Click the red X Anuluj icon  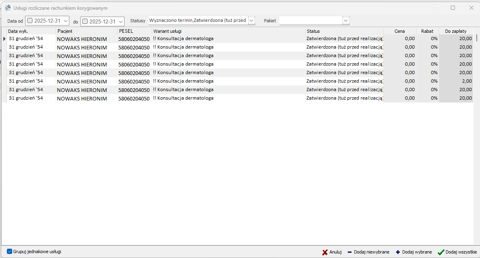[325, 252]
